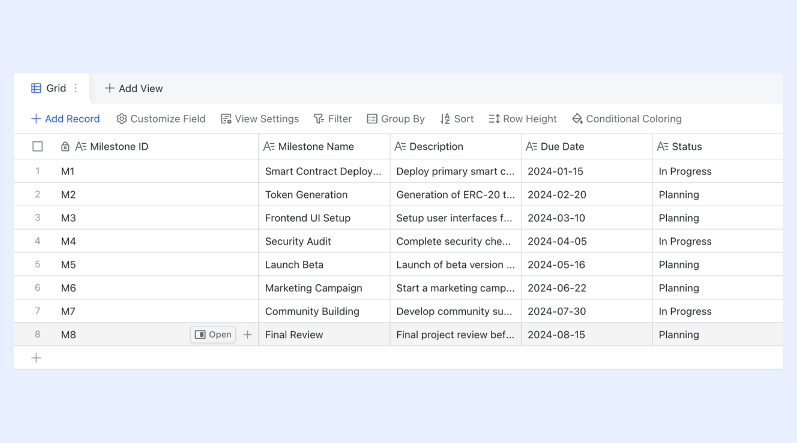Select the Security Audit cell
This screenshot has width=797, height=443.
tap(325, 241)
